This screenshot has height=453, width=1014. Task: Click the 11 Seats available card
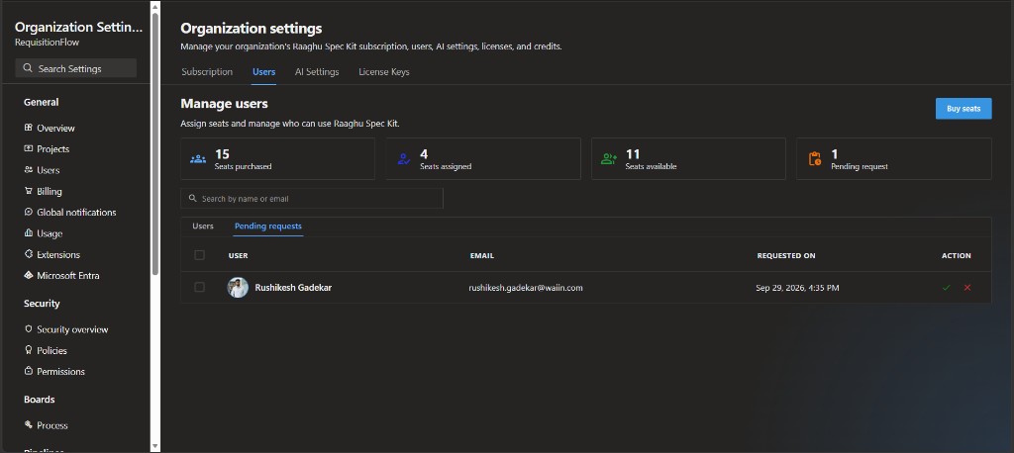689,158
